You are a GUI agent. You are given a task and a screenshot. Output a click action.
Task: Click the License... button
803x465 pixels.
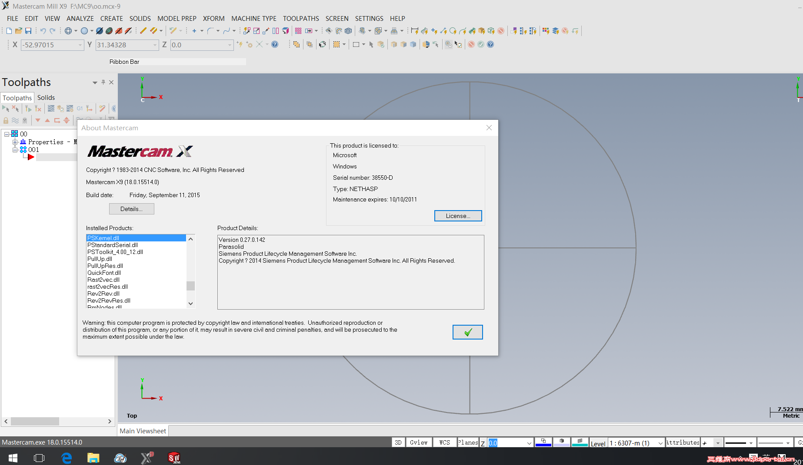[x=458, y=216]
